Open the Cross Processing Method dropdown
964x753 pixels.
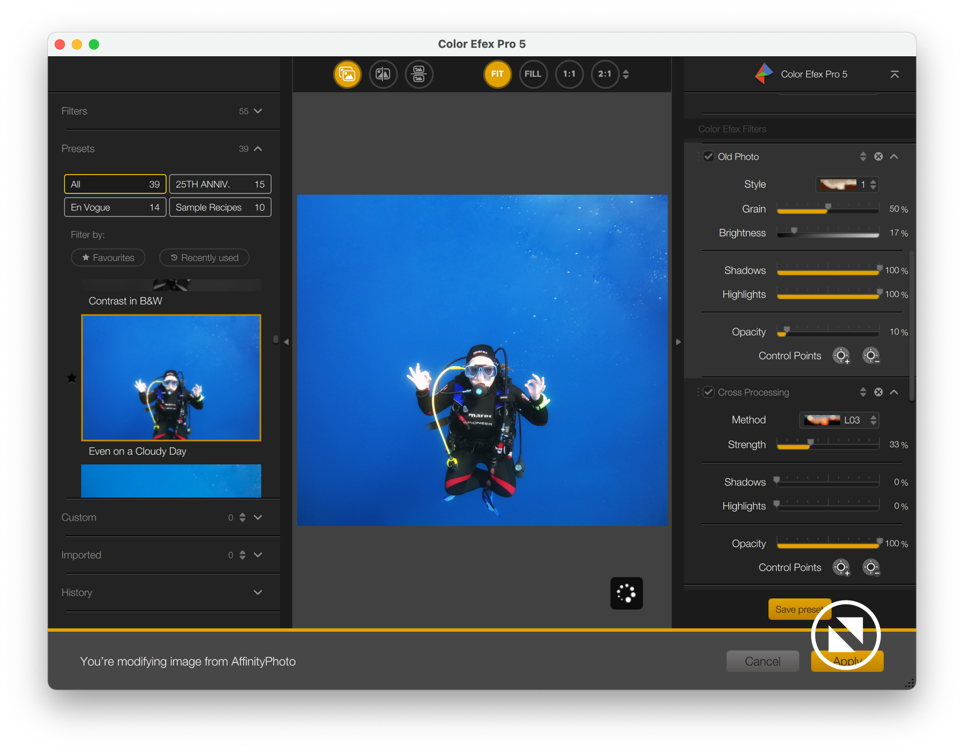click(x=838, y=420)
